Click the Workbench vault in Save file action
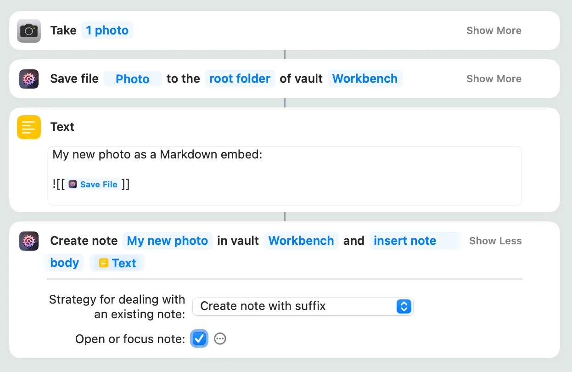The width and height of the screenshot is (572, 372). coord(365,79)
